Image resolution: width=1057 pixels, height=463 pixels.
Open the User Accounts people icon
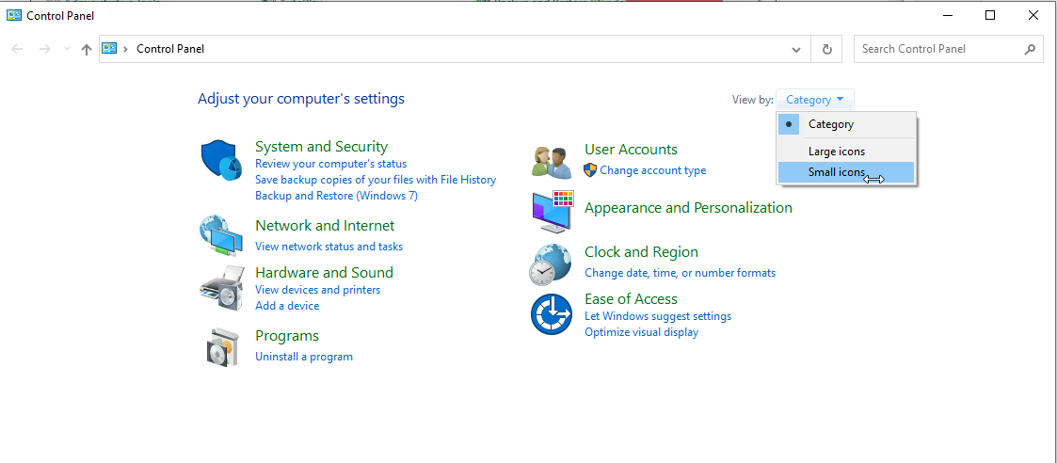coord(552,163)
